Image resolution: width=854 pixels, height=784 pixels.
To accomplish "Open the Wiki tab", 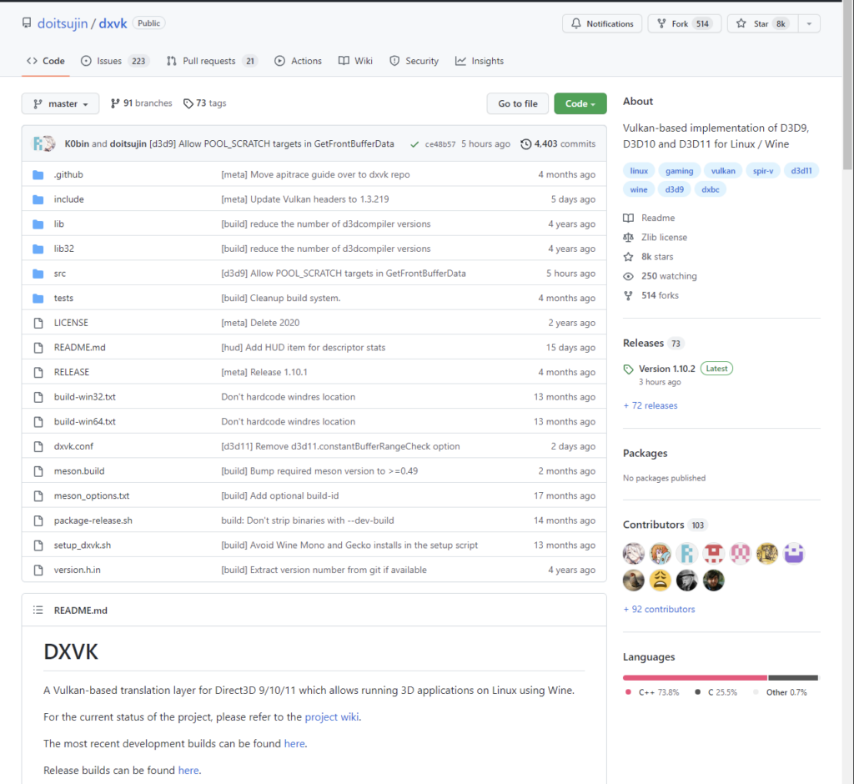I will point(355,61).
